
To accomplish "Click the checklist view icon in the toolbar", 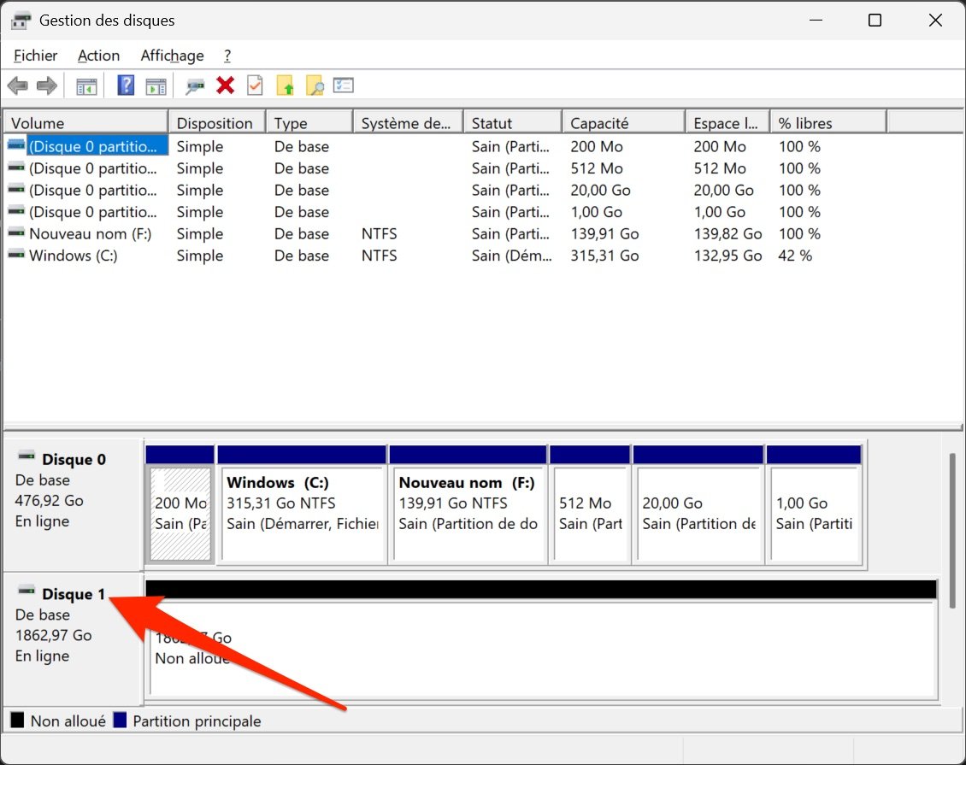I will pyautogui.click(x=343, y=85).
